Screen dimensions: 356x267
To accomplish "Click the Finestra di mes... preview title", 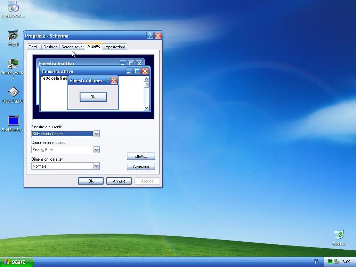I will tap(88, 81).
